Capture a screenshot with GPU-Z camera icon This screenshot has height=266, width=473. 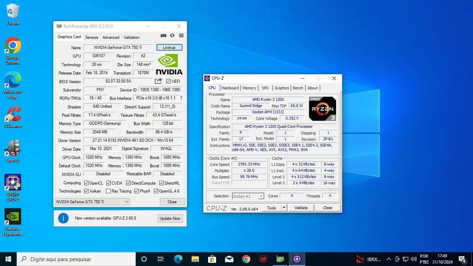(163, 35)
